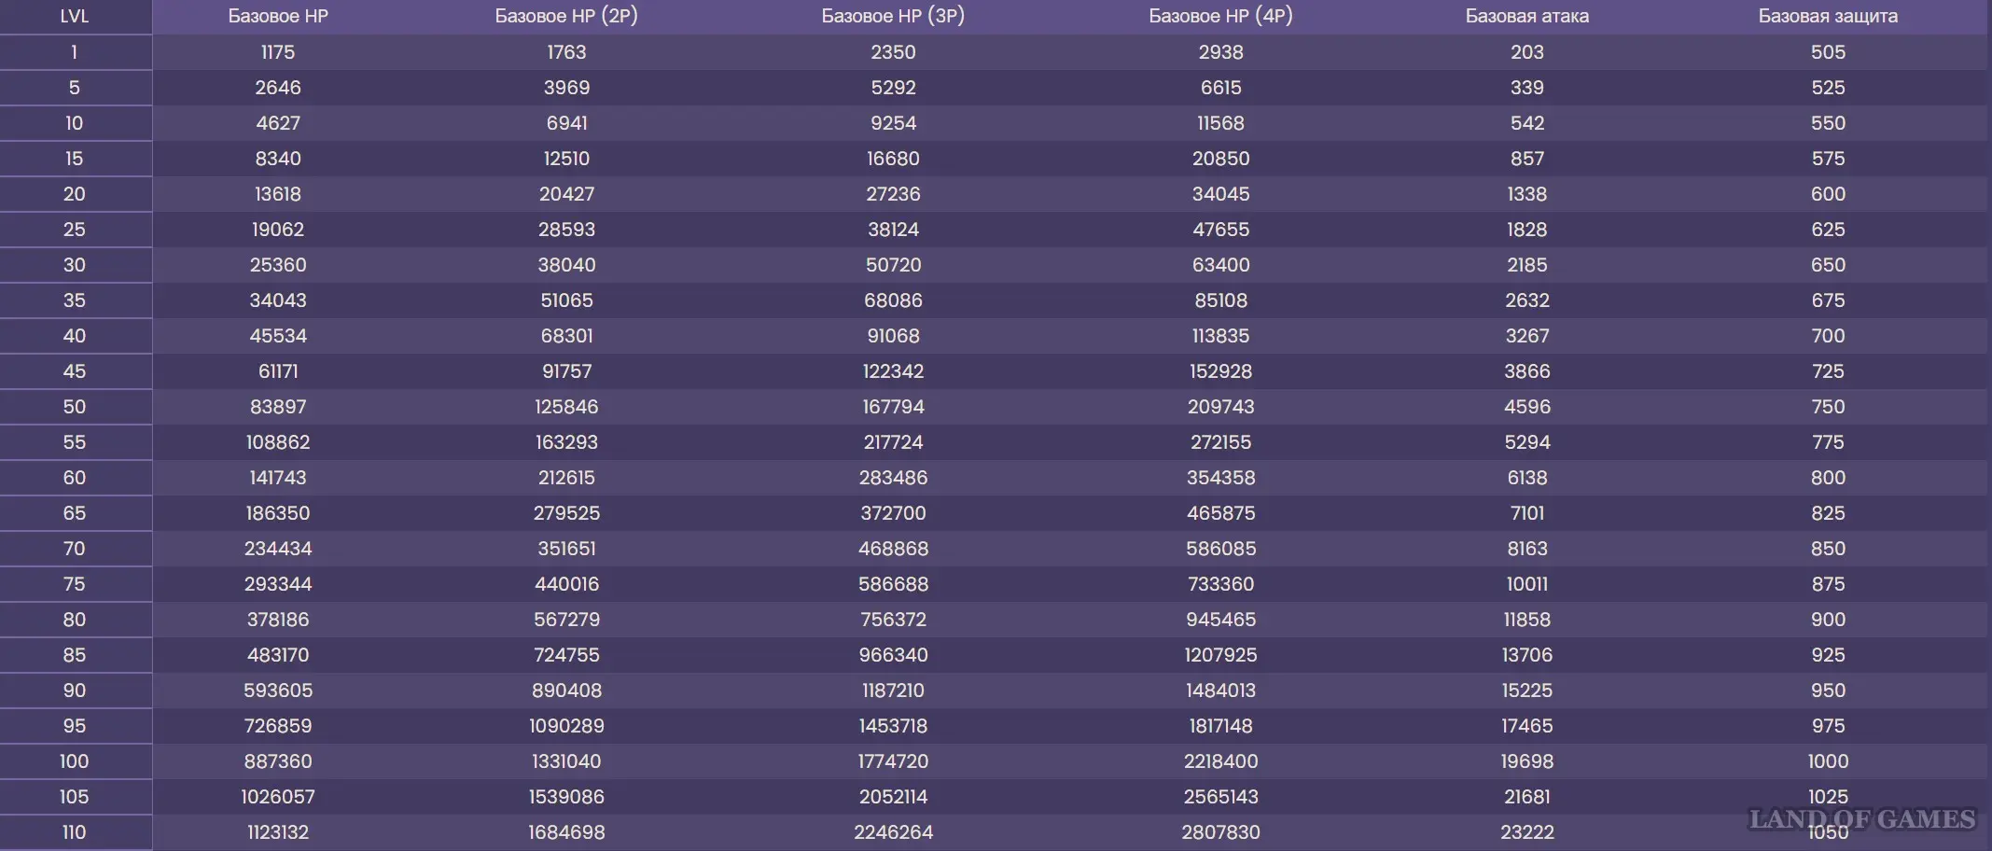1992x851 pixels.
Task: Click the Базовая защита column header
Action: 1827,16
